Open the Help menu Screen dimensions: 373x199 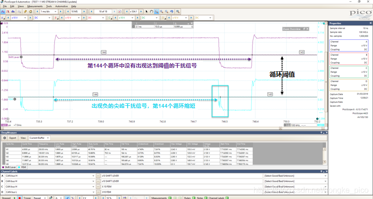click(x=74, y=6)
